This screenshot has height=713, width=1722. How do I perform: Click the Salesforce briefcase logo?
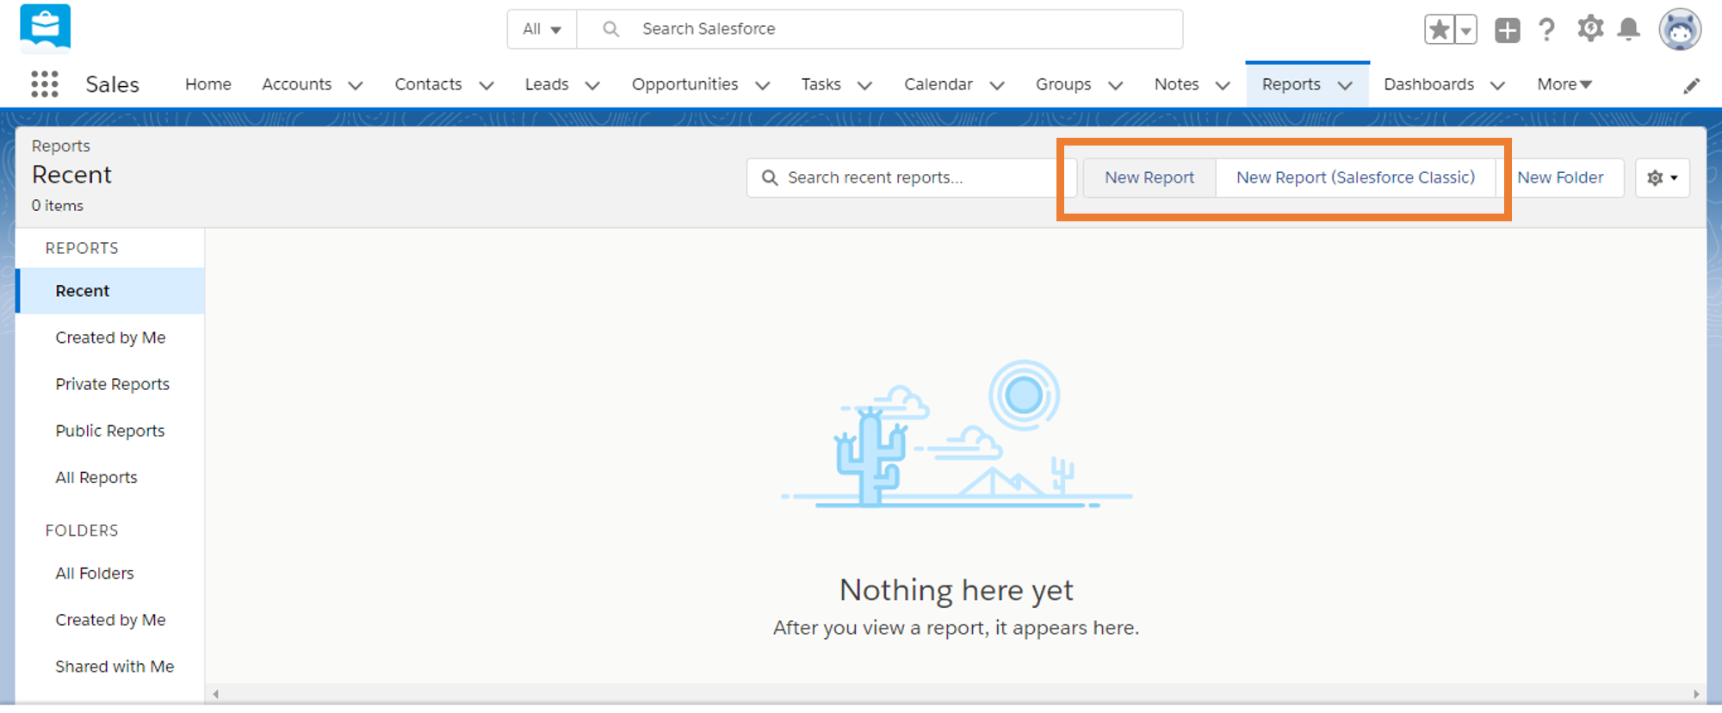point(45,28)
